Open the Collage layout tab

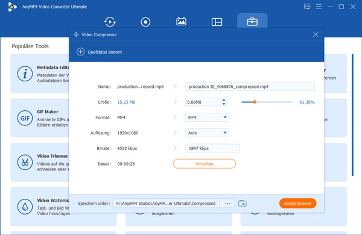click(217, 22)
